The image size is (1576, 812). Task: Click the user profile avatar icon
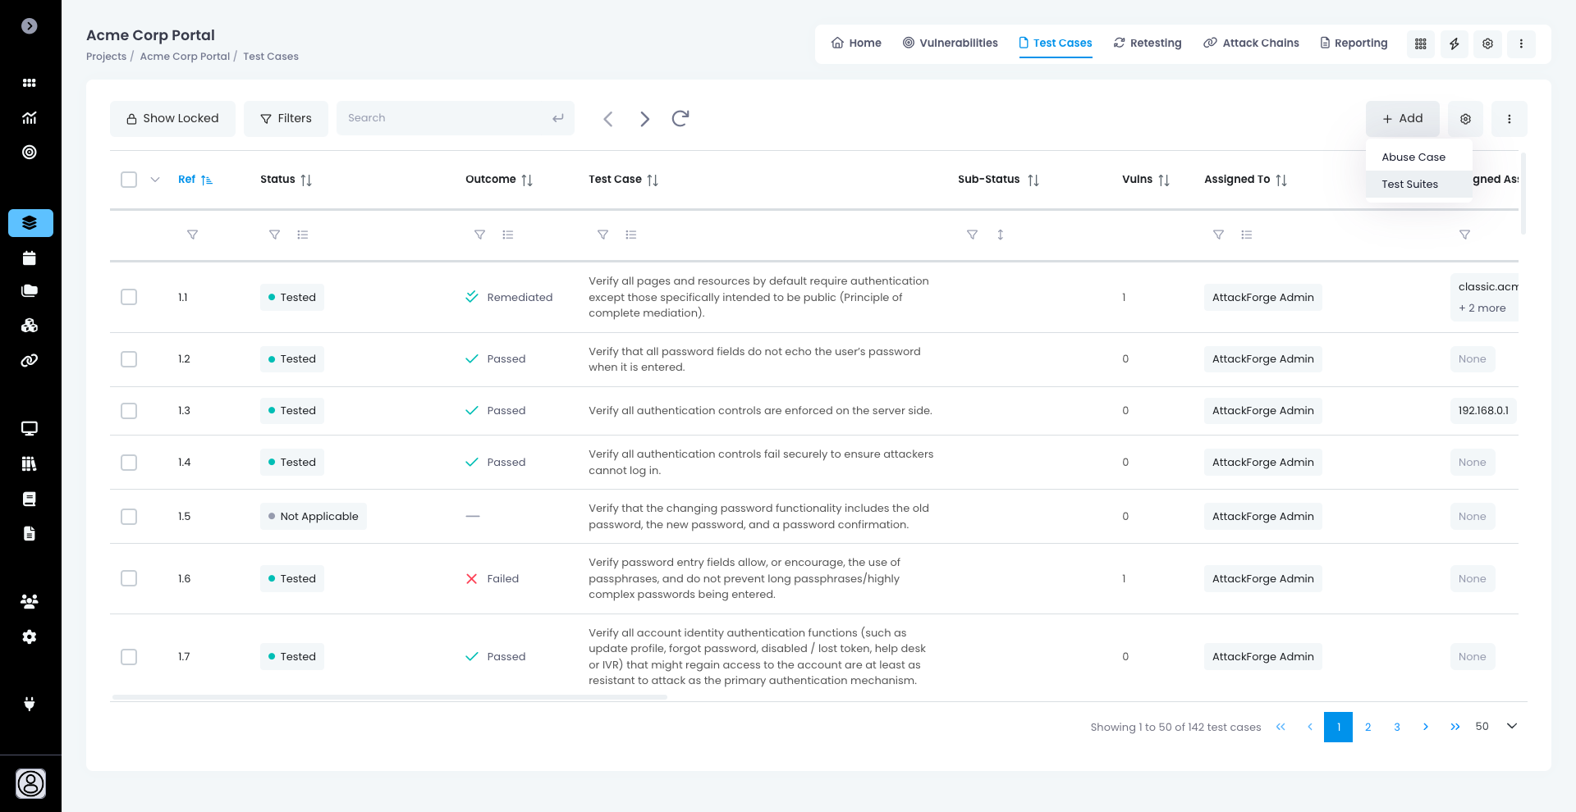(30, 783)
